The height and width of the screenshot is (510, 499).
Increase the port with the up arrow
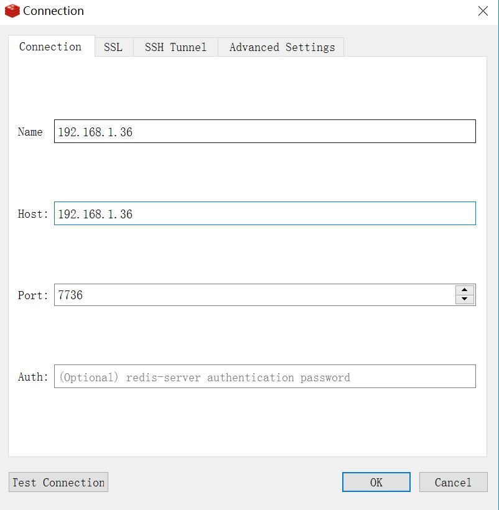(465, 290)
